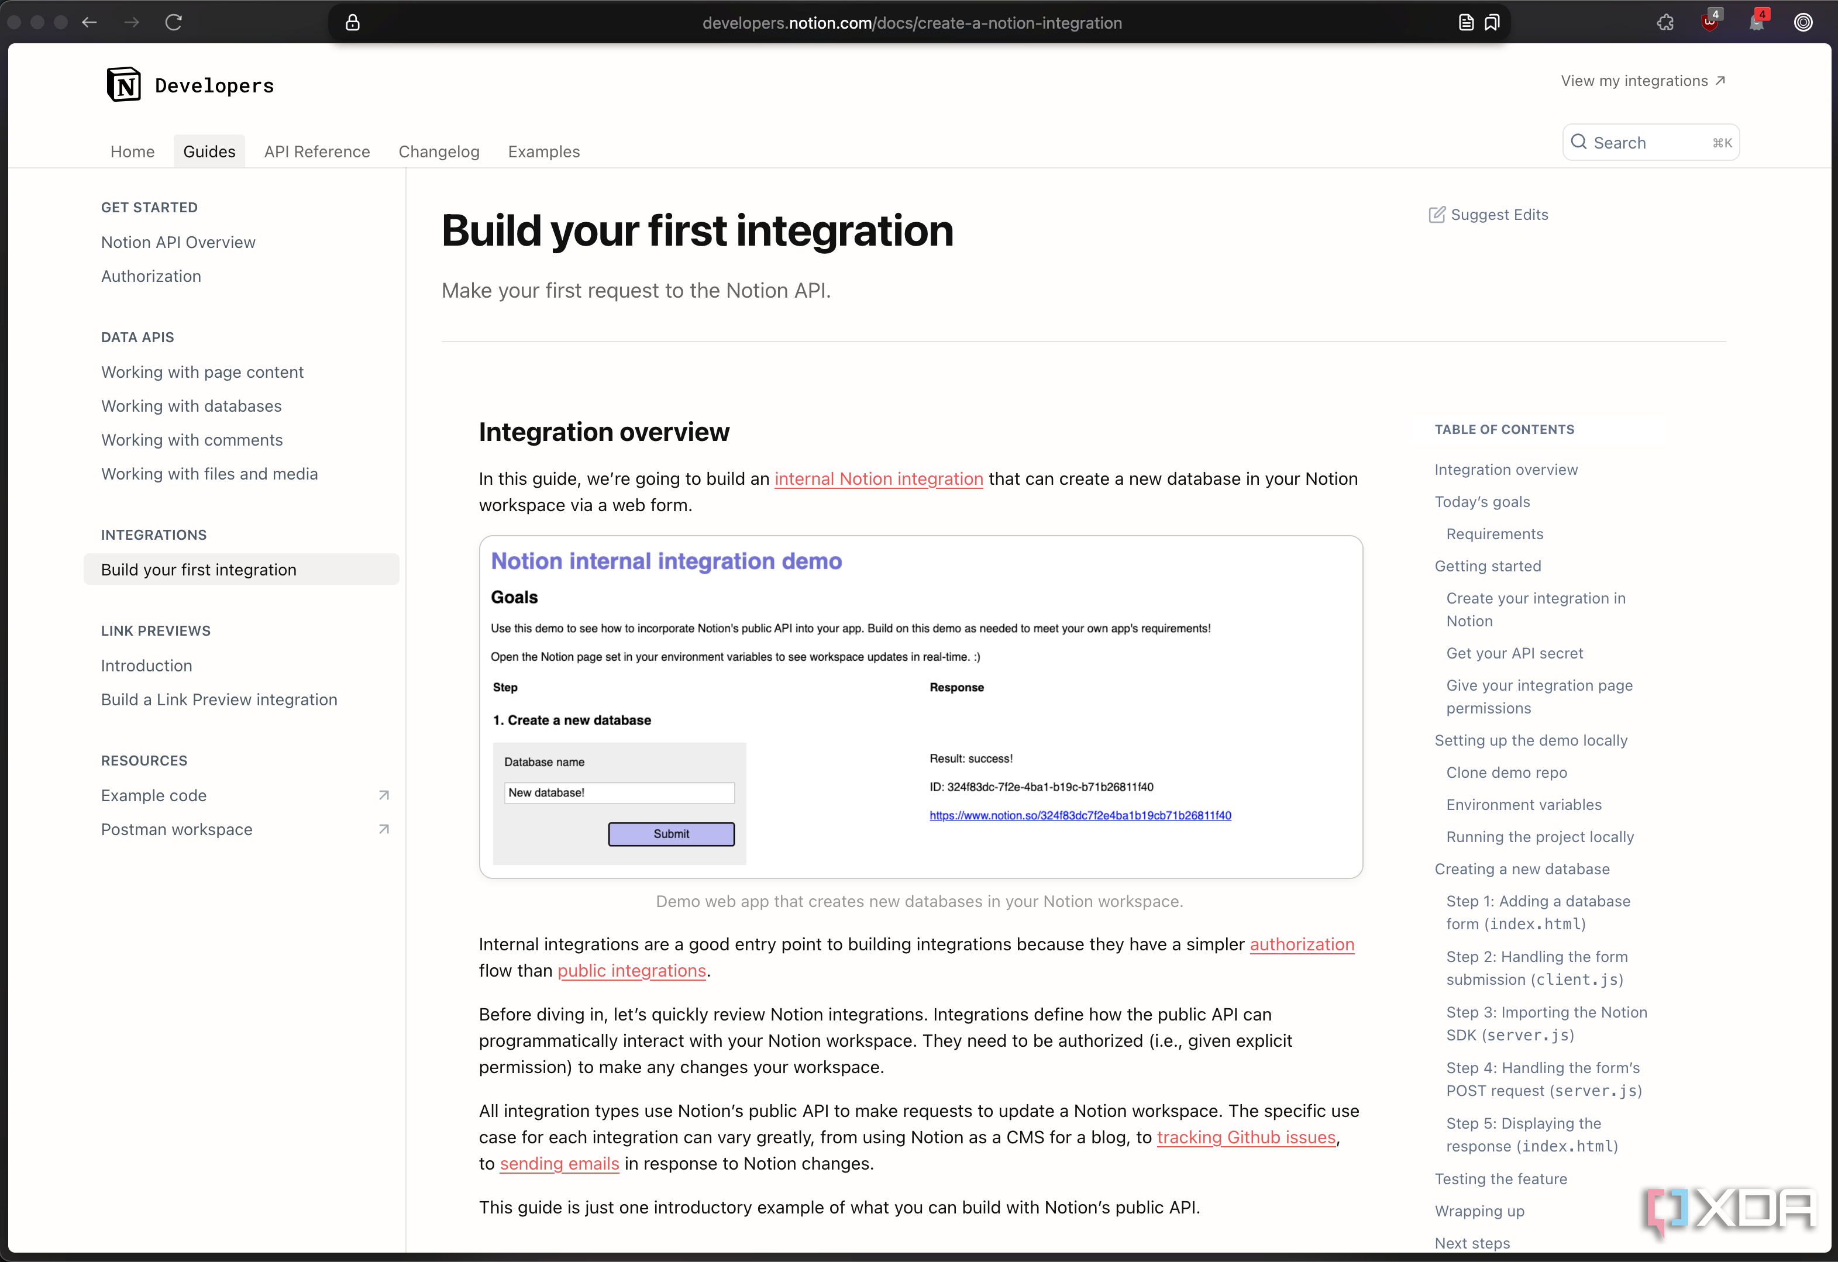Jump to Requirements in table of contents
Screen dimensions: 1838x1262
tap(1495, 534)
